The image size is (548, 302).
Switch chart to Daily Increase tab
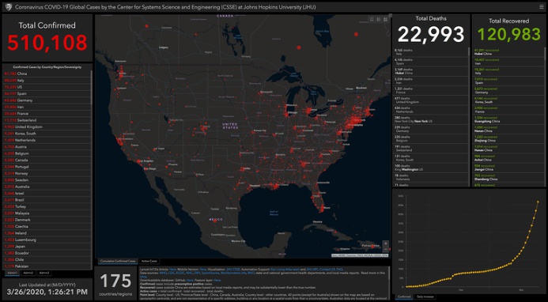tap(425, 296)
